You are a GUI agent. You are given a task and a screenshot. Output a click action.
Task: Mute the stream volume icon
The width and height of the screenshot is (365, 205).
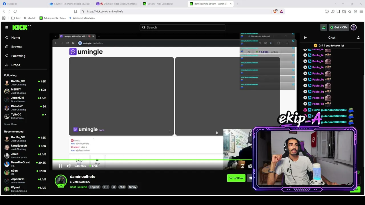[x=69, y=166]
